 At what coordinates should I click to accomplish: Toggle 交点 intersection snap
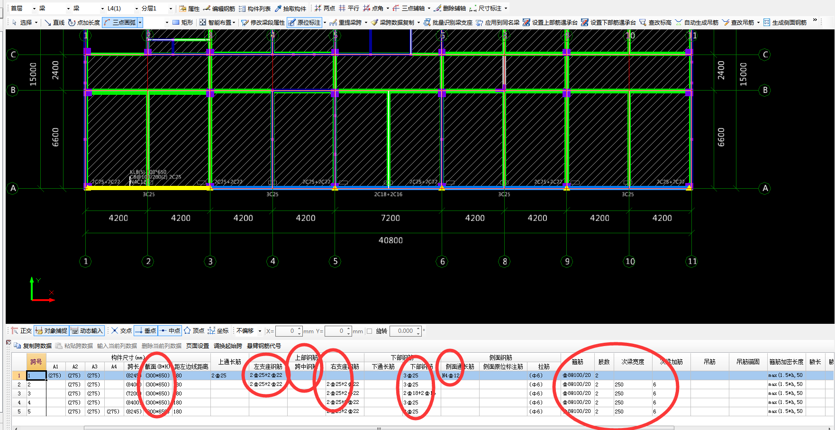pos(121,331)
